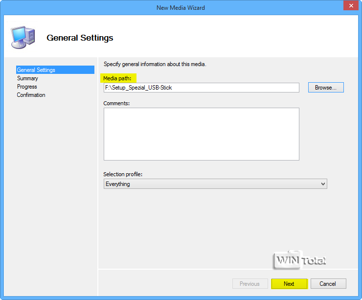This screenshot has height=300, width=362.
Task: Select the Progress step in sidebar
Action: (x=27, y=87)
